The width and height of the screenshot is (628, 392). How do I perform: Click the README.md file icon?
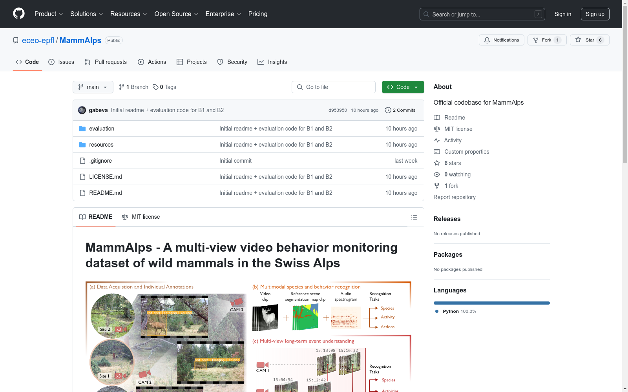pyautogui.click(x=82, y=193)
